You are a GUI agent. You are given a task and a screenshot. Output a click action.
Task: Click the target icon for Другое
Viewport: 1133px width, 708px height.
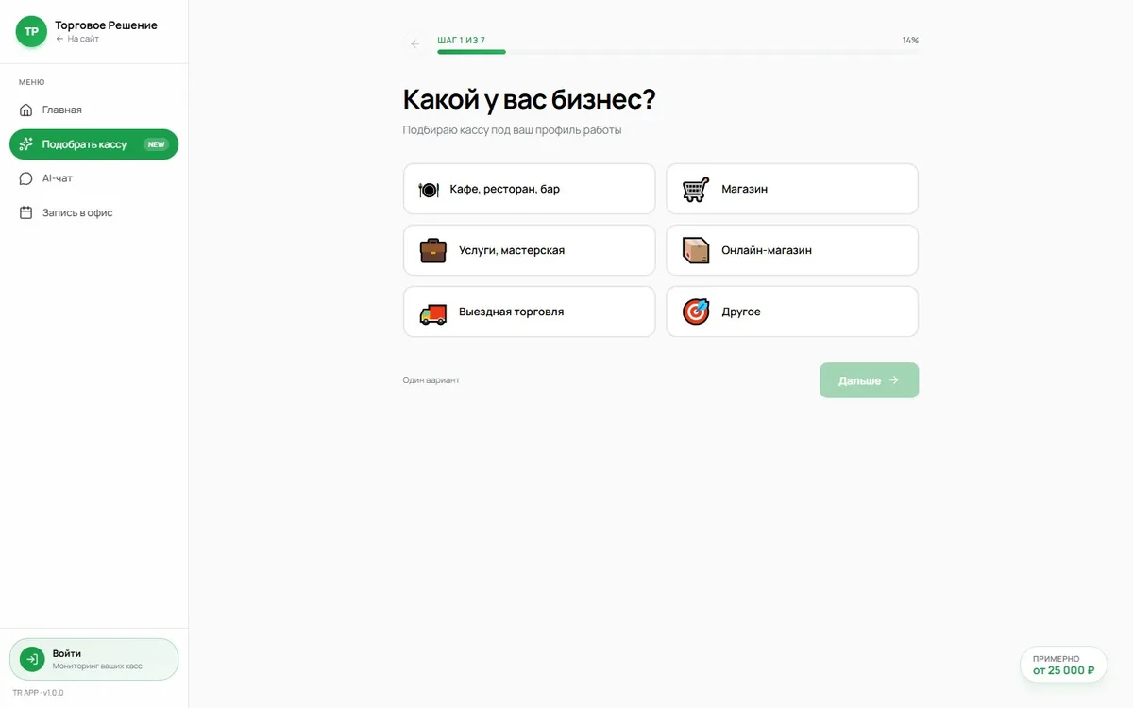tap(696, 312)
